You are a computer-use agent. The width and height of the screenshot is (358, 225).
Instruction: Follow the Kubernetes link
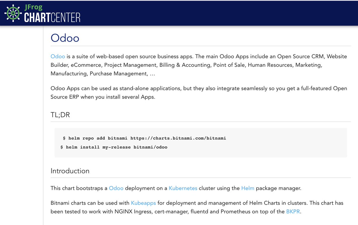pyautogui.click(x=183, y=188)
